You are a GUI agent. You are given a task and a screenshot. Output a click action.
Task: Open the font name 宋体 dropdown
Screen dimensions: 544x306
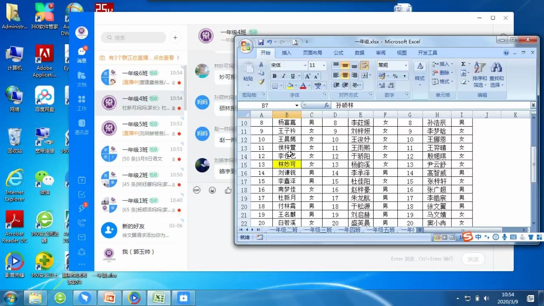[x=305, y=65]
